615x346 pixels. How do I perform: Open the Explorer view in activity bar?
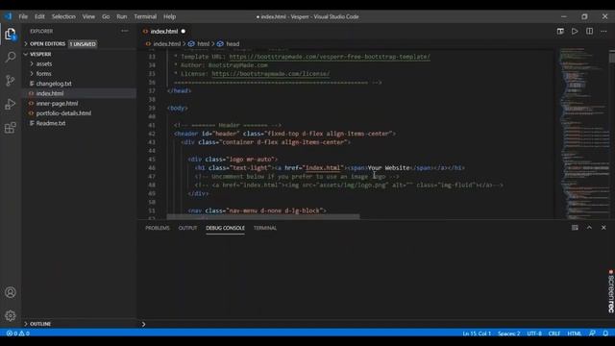click(11, 35)
